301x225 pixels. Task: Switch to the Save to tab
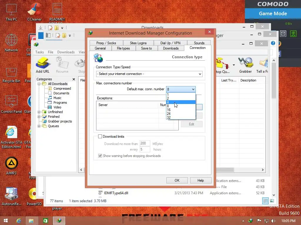[x=146, y=48]
